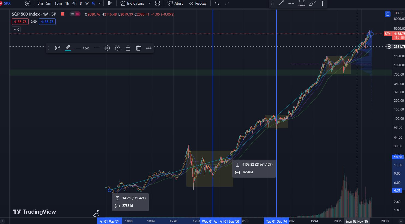Click the 2381.78 crosshair price label
Screen dimensions: 405x224
click(399, 47)
